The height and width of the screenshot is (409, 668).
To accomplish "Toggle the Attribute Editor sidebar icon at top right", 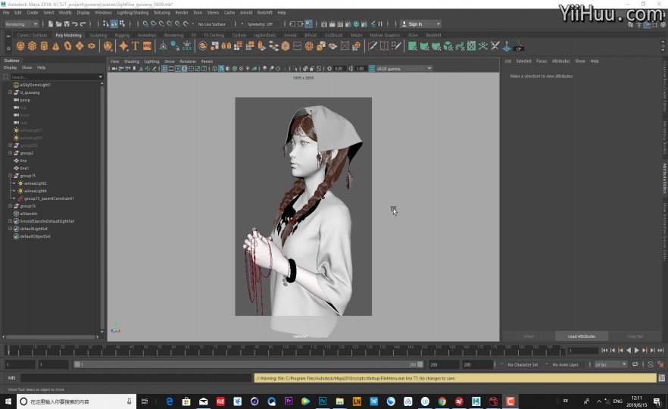I will tap(647, 25).
